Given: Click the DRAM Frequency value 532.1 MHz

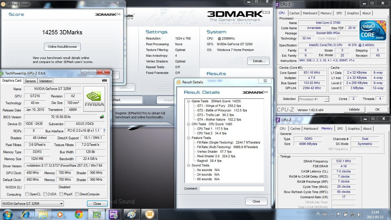Looking at the screenshot, I should tap(343, 161).
